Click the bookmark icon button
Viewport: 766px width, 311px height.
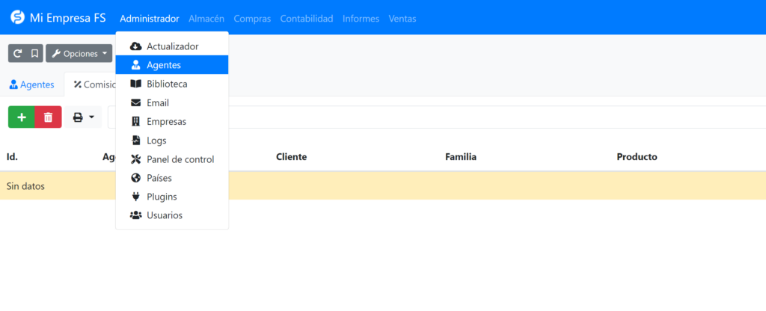pyautogui.click(x=34, y=54)
